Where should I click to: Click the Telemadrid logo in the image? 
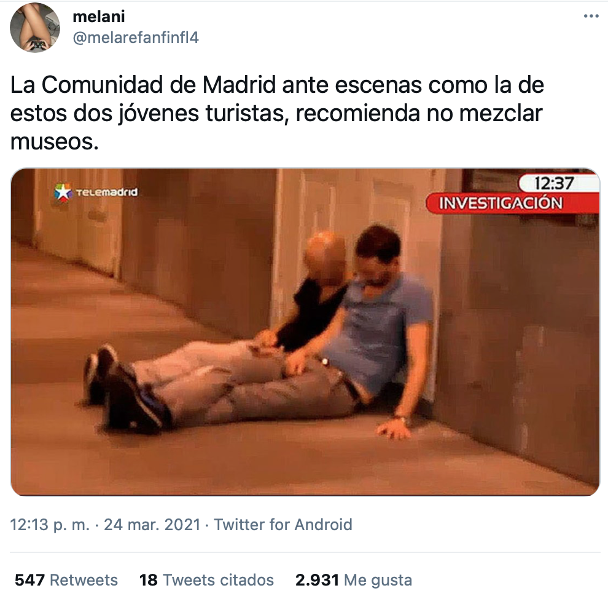coord(96,193)
